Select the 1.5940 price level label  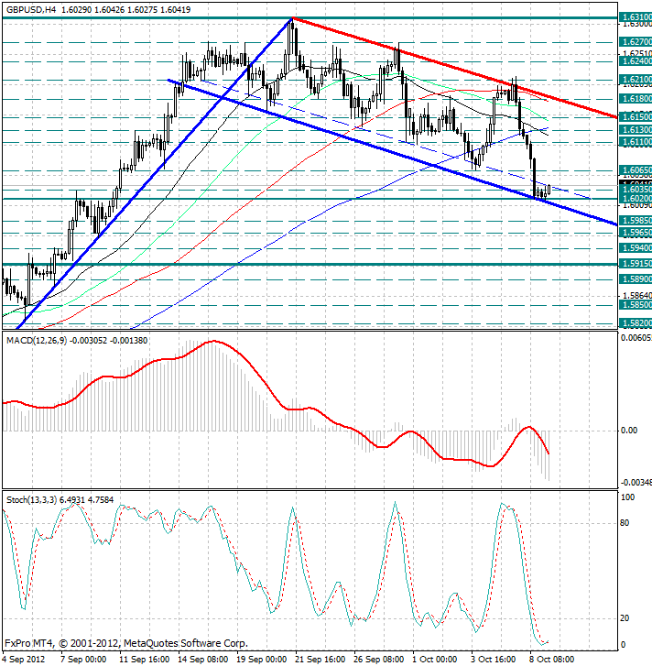[635, 247]
